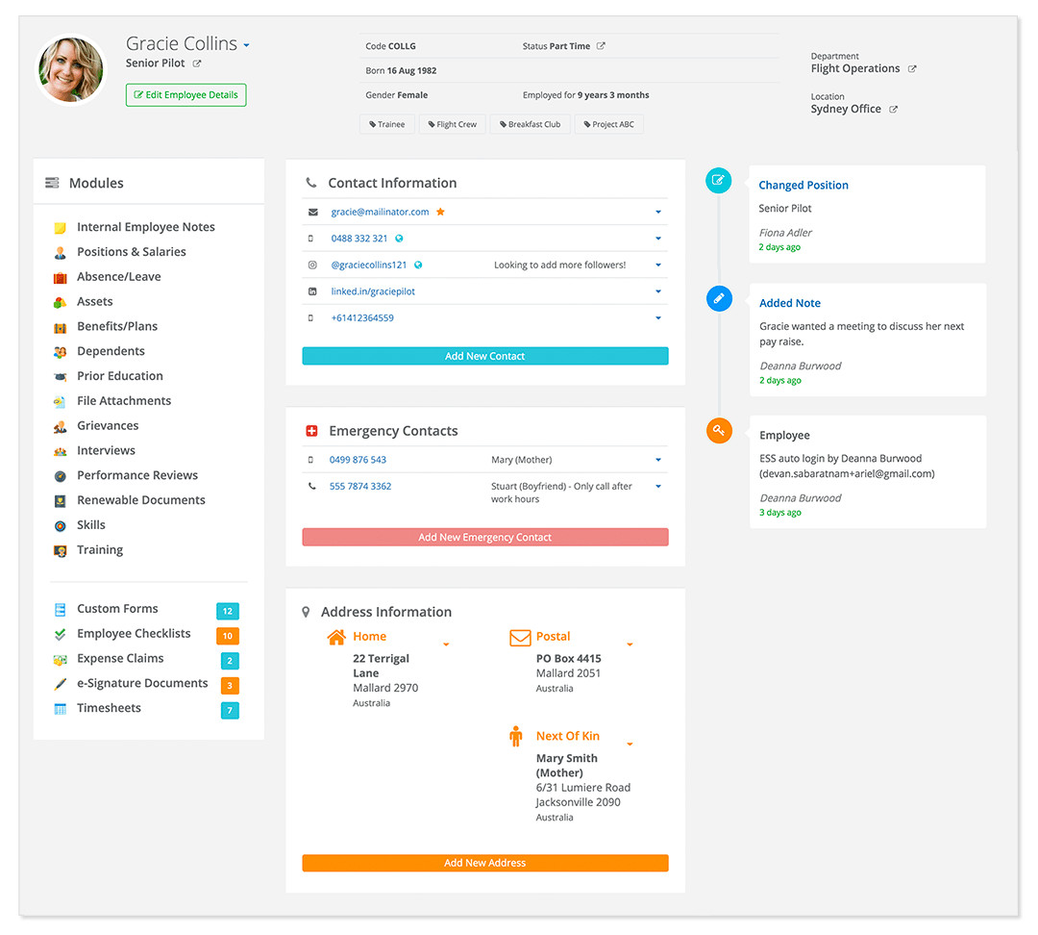Click the verified globe badge on @graciecollins121
The height and width of the screenshot is (935, 1038).
[x=418, y=265]
